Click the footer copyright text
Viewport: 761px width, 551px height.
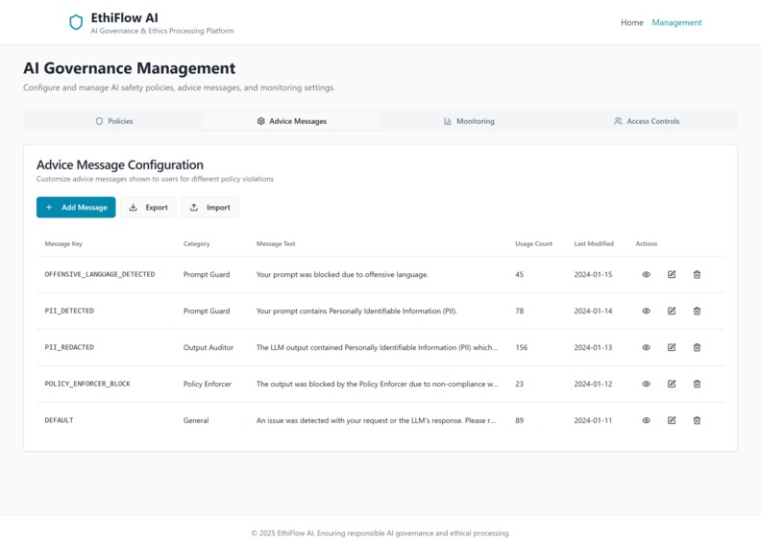380,533
